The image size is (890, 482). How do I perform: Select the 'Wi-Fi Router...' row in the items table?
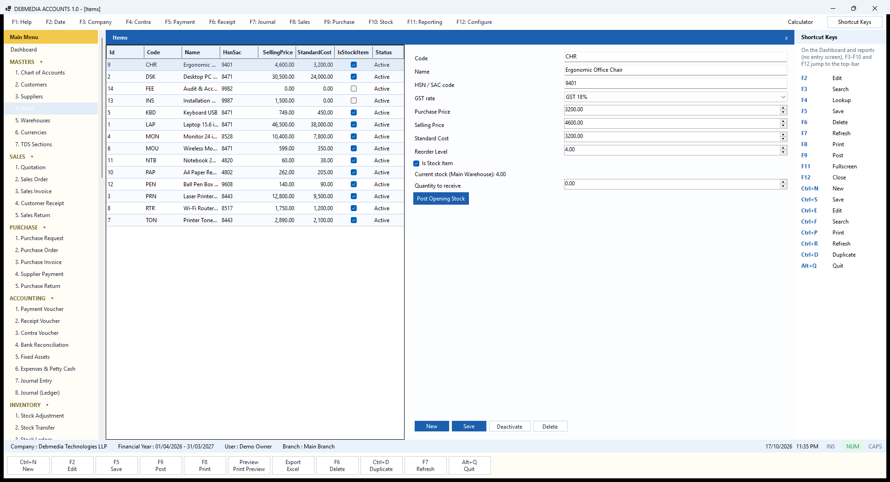255,208
